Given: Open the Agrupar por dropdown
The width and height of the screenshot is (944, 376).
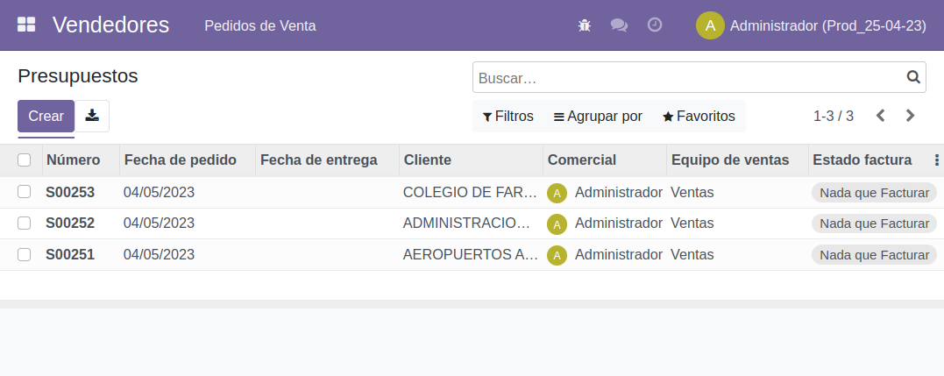Looking at the screenshot, I should [598, 116].
